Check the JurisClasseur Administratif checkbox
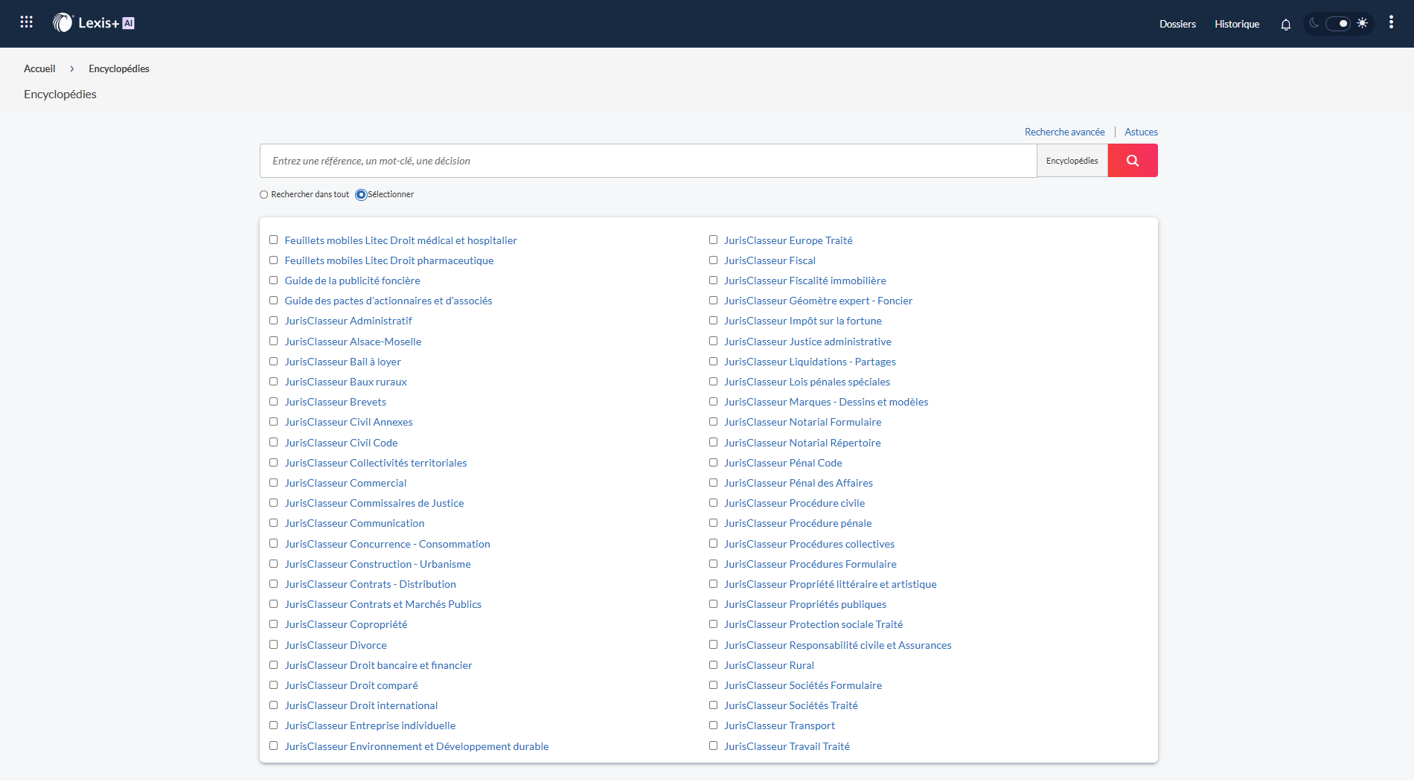Screen dimensions: 1414x782 pyautogui.click(x=274, y=321)
